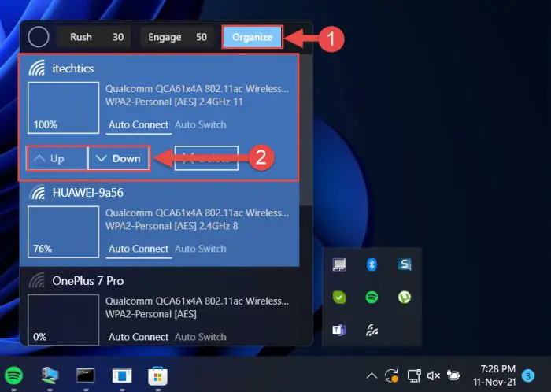Open Spotify icon in tray overflow
The image size is (551, 392).
(372, 298)
